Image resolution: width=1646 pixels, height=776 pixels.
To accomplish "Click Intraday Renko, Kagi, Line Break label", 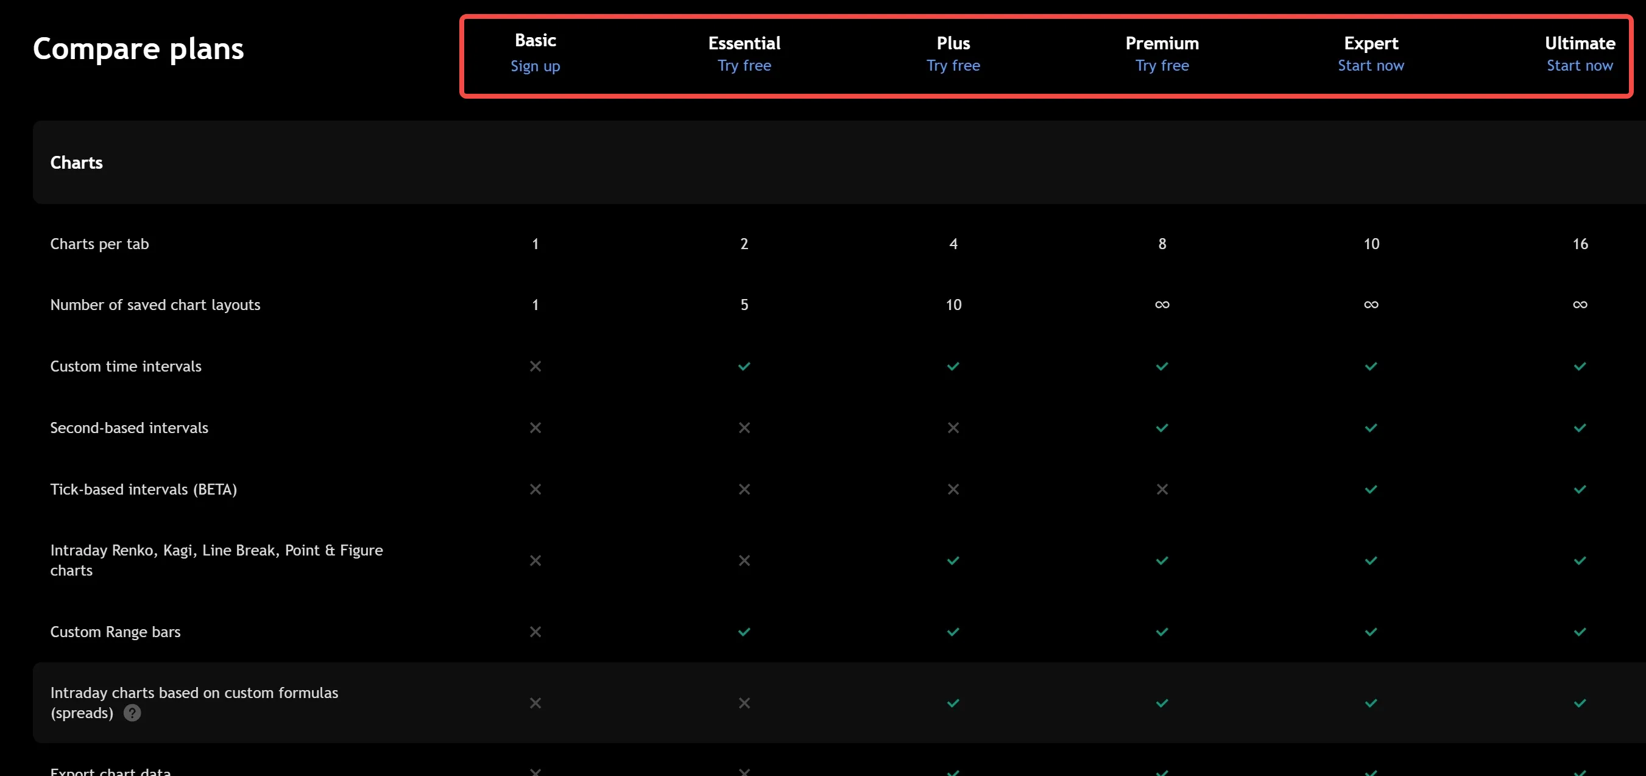I will click(216, 560).
